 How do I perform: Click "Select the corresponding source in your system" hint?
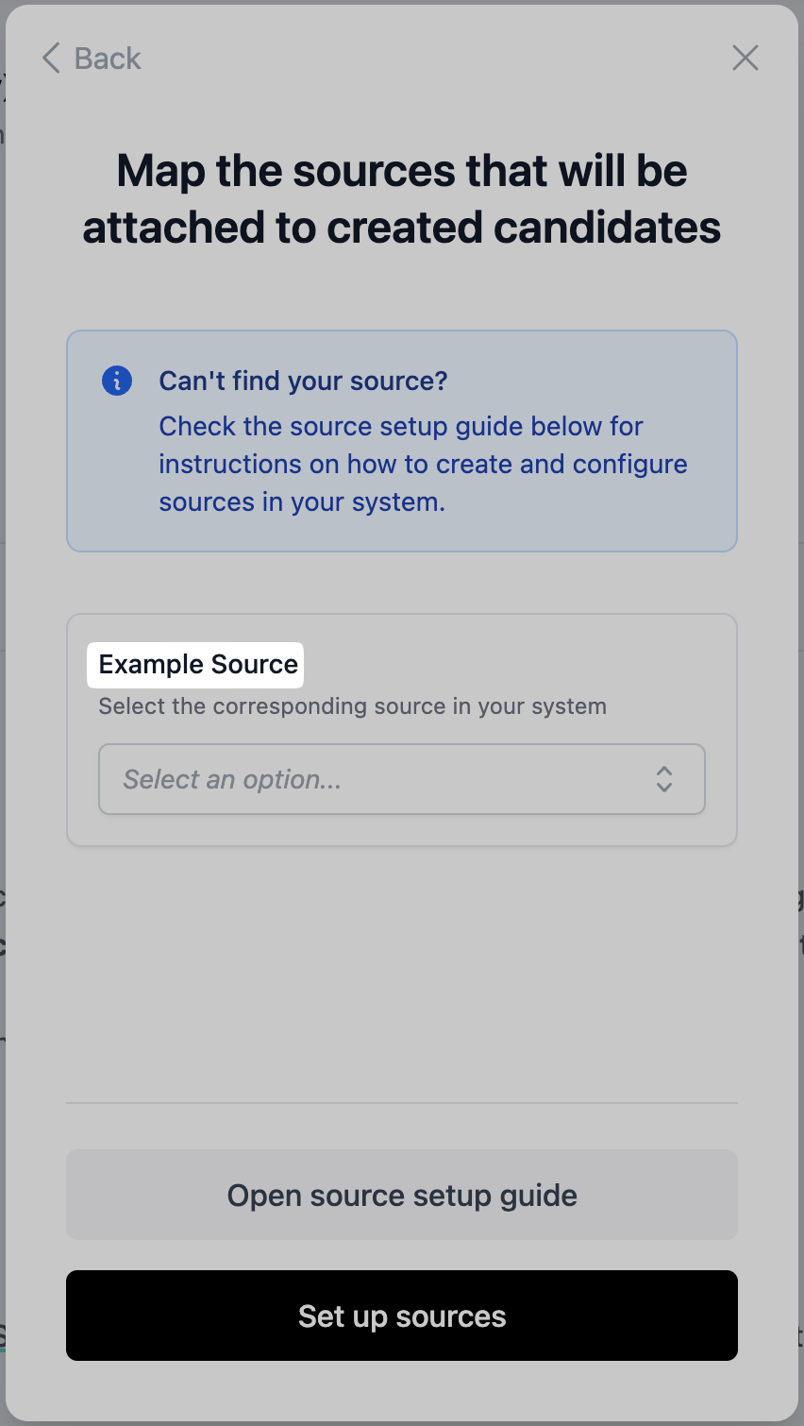point(352,706)
